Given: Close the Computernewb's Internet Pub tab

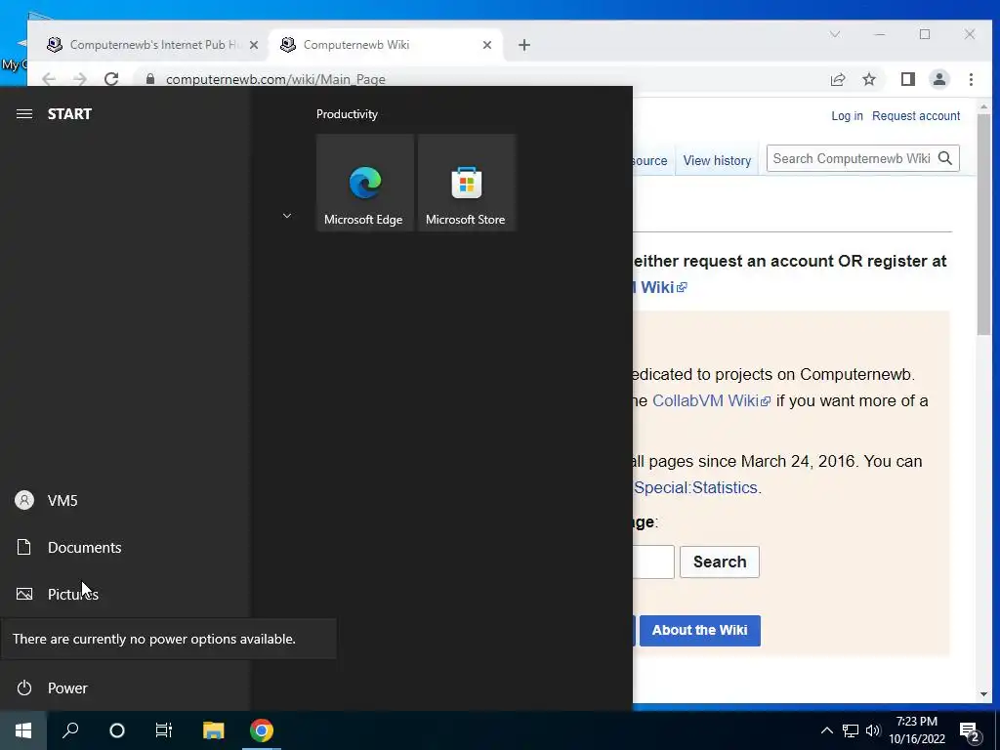Looking at the screenshot, I should click(254, 45).
